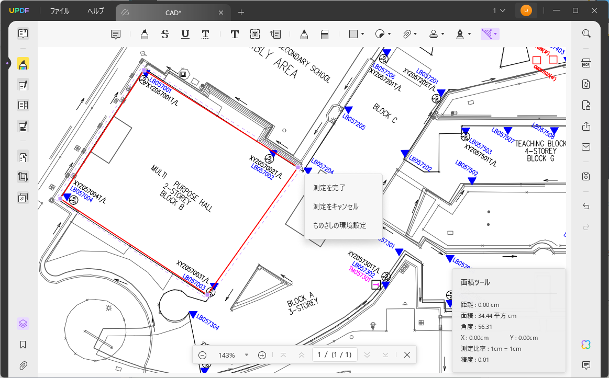Add a sticky note comment
609x378 pixels.
(115, 33)
